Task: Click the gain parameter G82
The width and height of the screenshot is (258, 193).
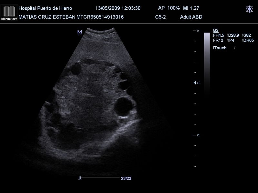Action: pos(247,35)
